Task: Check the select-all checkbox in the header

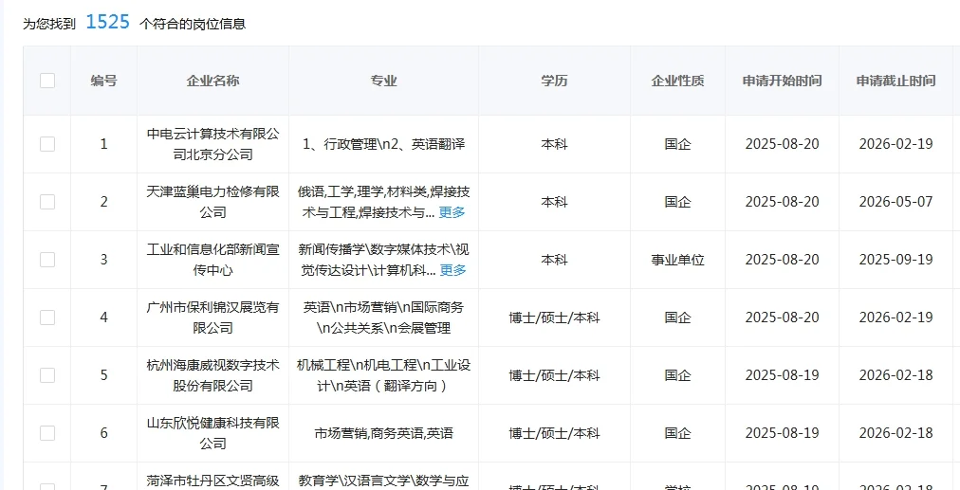Action: click(x=47, y=81)
